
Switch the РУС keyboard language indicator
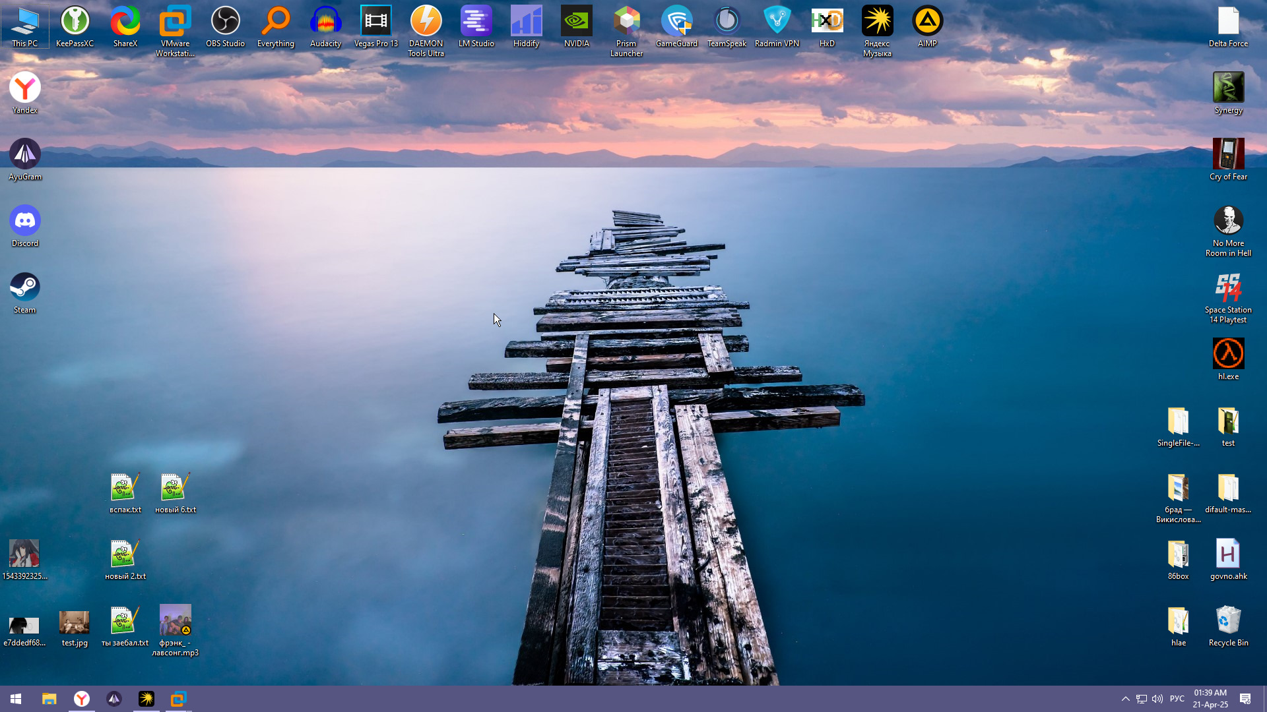click(x=1177, y=699)
